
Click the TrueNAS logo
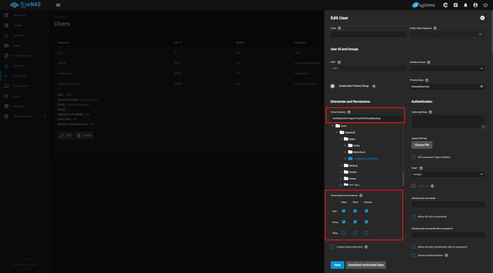(25, 5)
